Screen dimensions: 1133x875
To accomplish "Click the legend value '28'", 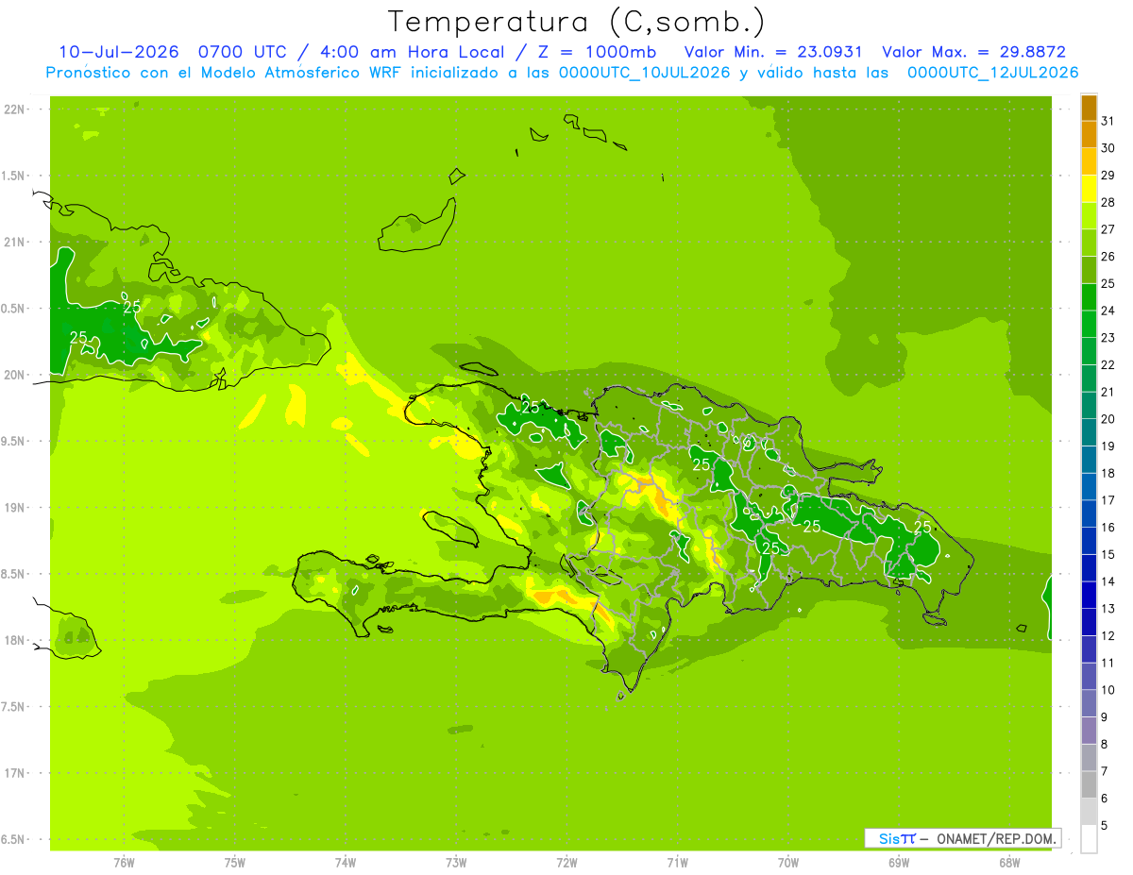I will click(1108, 203).
